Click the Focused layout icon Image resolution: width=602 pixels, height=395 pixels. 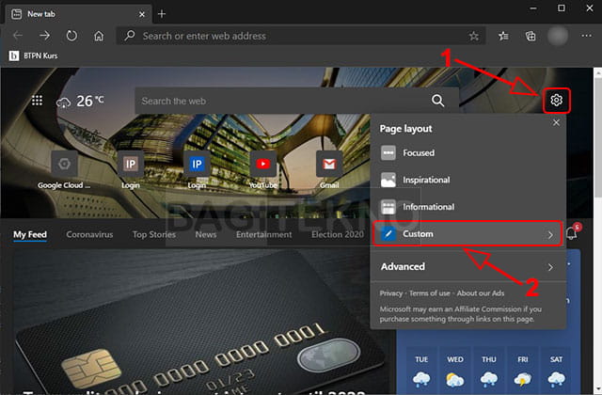pos(388,152)
